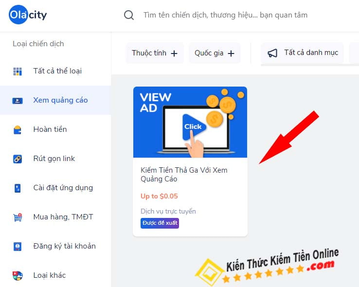Open Kiếm Tiền Thả Ga campaign title

(184, 175)
